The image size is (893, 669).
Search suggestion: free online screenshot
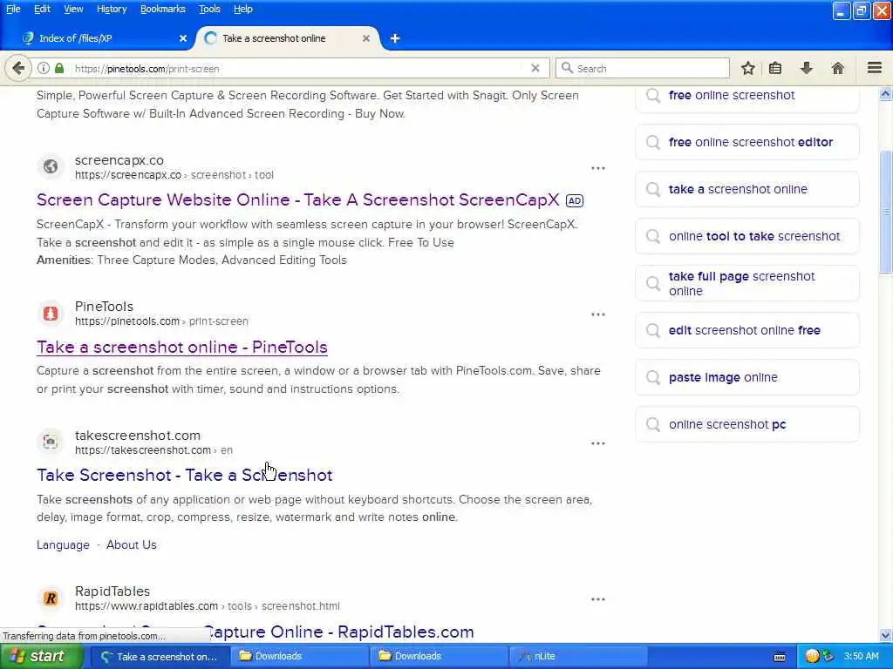point(747,98)
